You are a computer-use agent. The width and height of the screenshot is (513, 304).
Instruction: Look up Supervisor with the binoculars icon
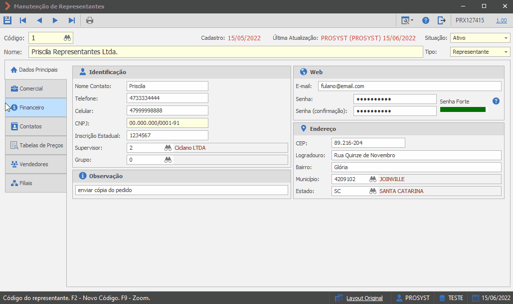[x=168, y=148]
